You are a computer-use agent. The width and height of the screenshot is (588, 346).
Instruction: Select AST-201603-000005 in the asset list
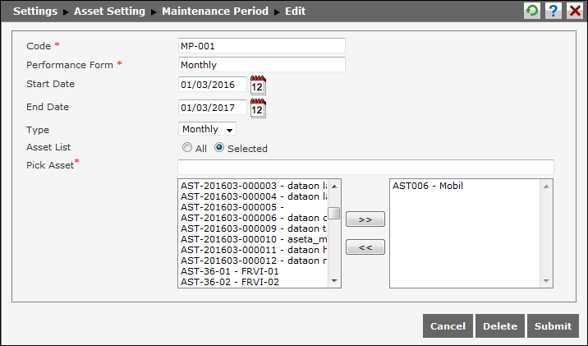pos(254,207)
